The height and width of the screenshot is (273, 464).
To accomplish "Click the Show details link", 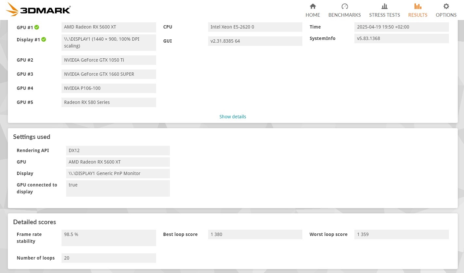I will pyautogui.click(x=233, y=117).
